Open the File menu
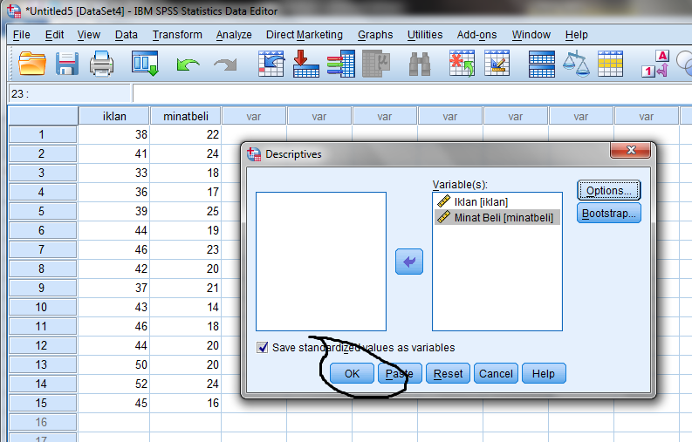The image size is (692, 442). click(x=22, y=34)
